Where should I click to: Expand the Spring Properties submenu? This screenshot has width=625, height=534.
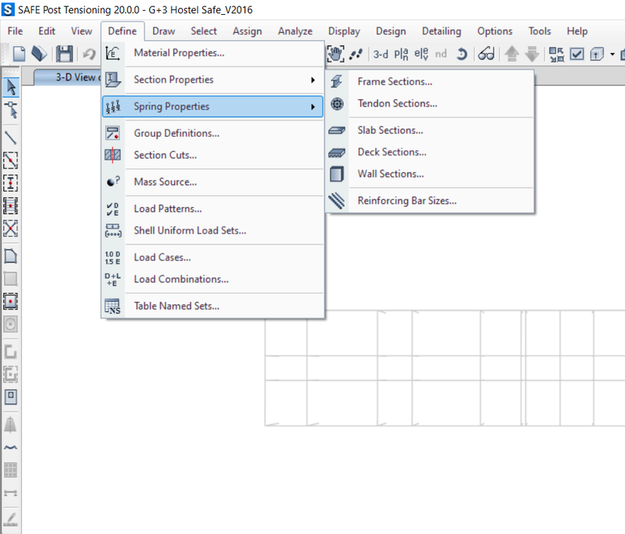tap(212, 106)
